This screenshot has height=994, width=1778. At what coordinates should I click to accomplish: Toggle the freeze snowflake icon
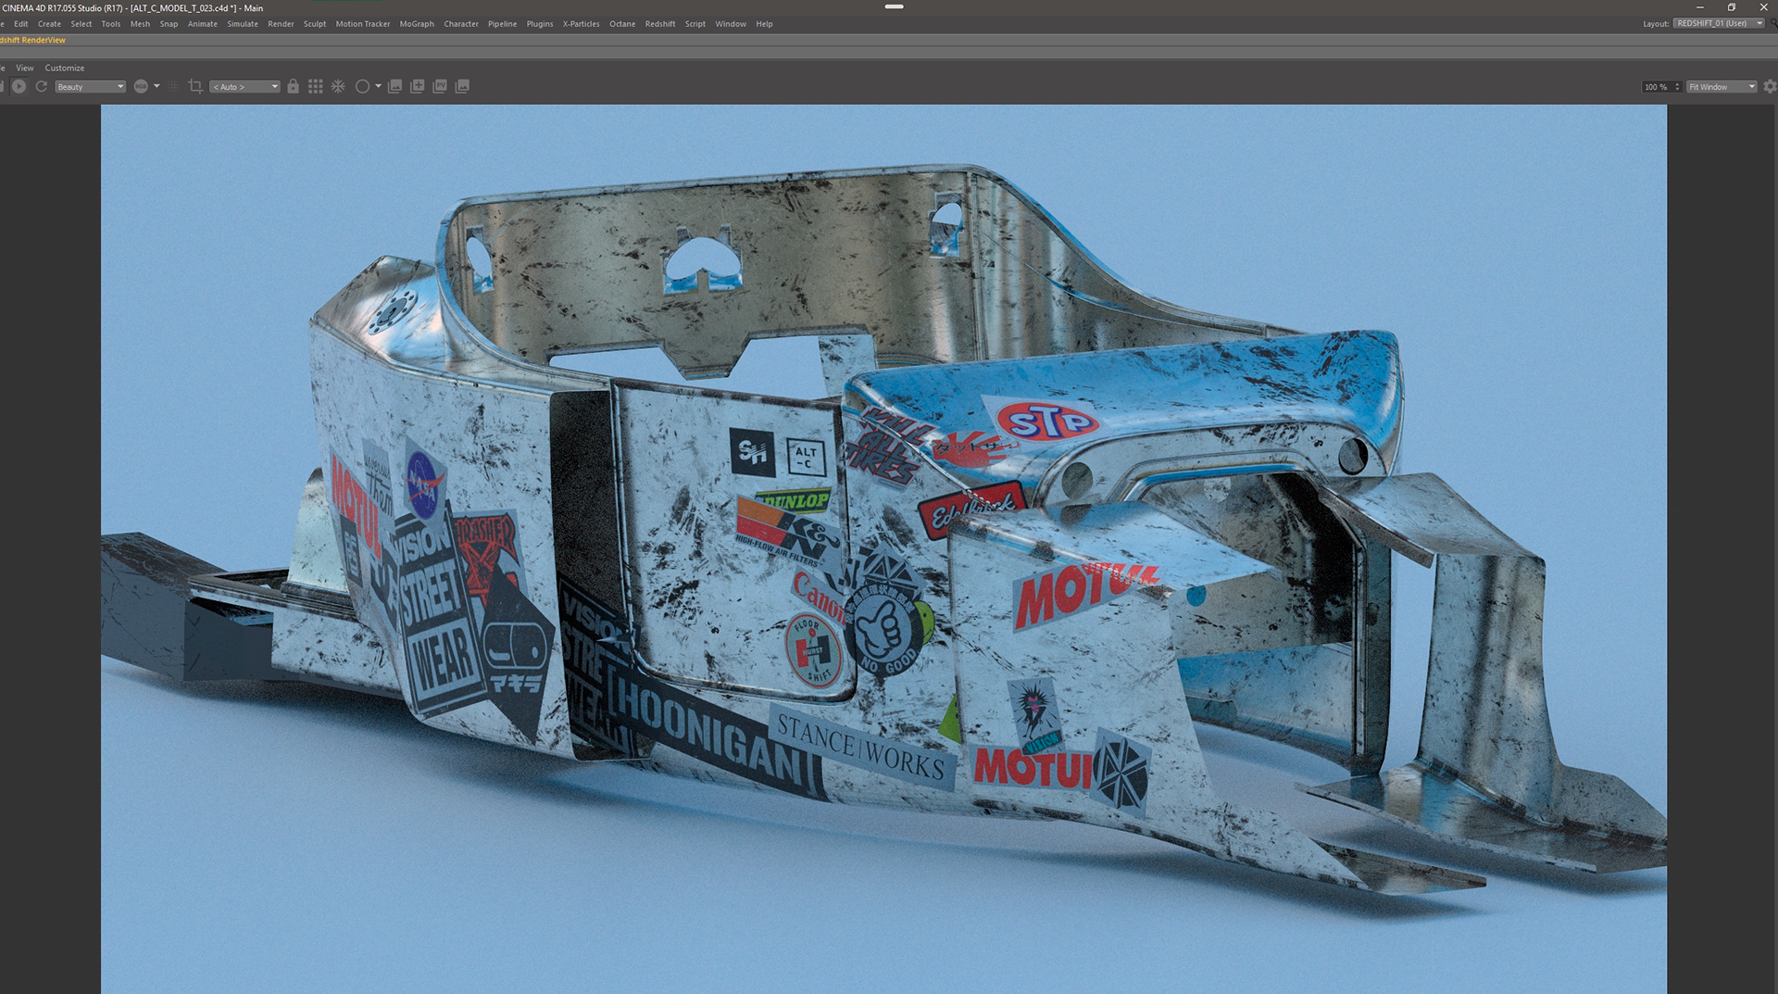point(338,86)
